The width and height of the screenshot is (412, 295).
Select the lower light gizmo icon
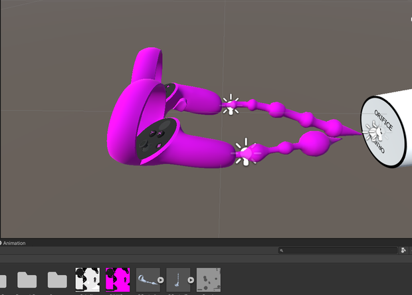coord(246,152)
